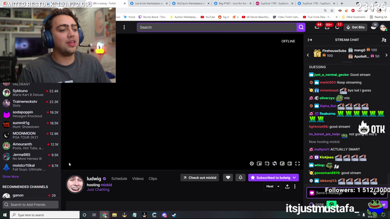This screenshot has width=390, height=219.
Task: Open Cortana circle icon on taskbar
Action: click(84, 215)
